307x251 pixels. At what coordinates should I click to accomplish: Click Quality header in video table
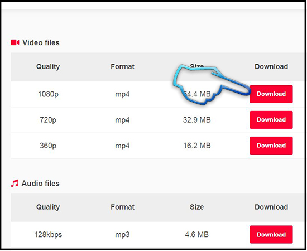pyautogui.click(x=48, y=67)
